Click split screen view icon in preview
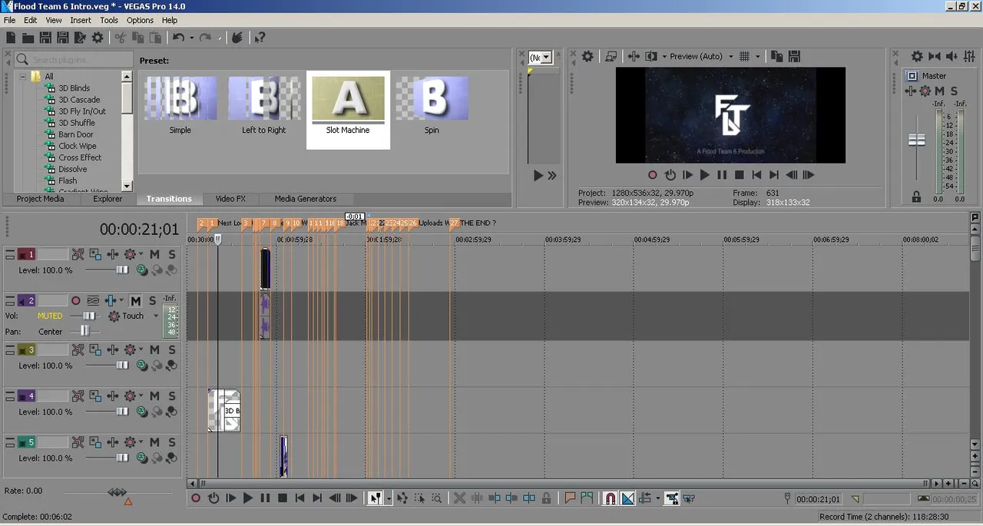 coord(651,56)
